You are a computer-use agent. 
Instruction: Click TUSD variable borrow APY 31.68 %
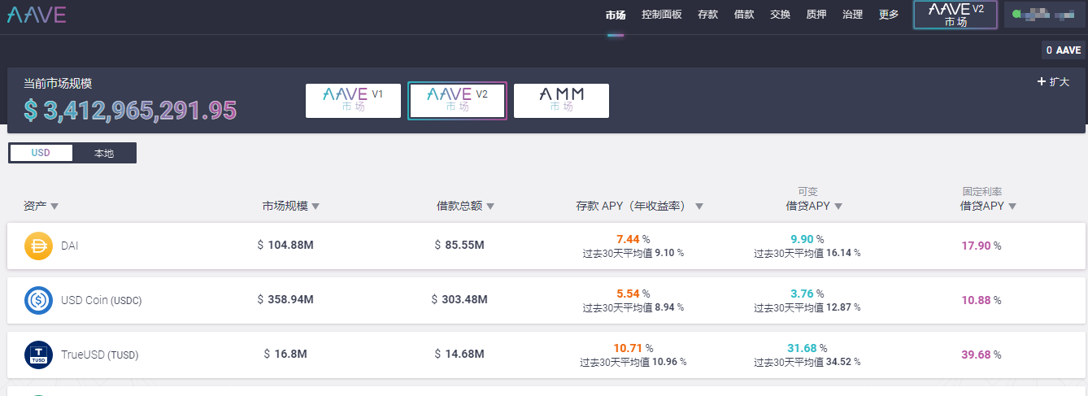[807, 348]
